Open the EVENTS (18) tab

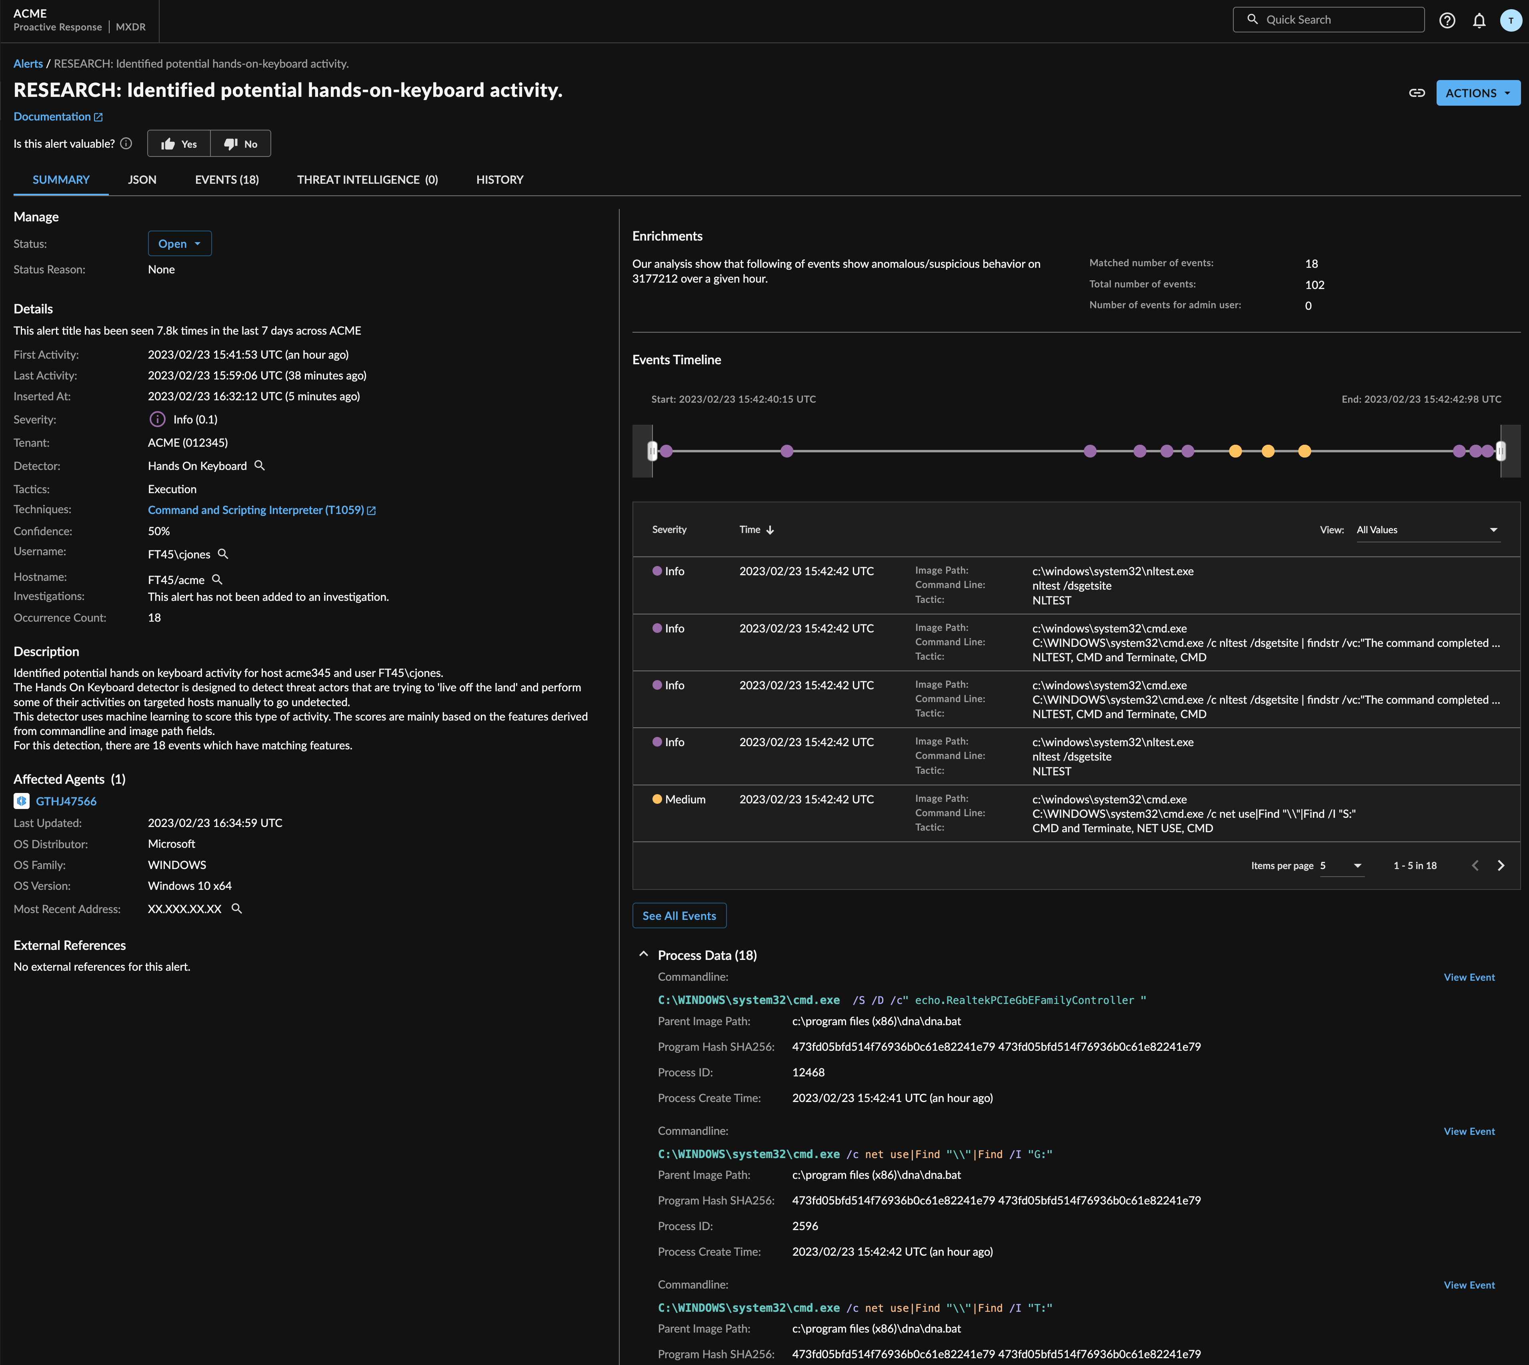click(x=227, y=179)
